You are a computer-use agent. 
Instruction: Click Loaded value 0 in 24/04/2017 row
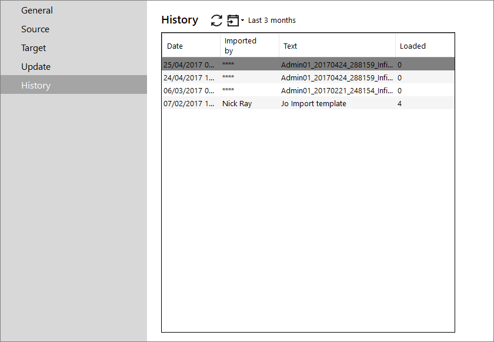pyautogui.click(x=399, y=77)
